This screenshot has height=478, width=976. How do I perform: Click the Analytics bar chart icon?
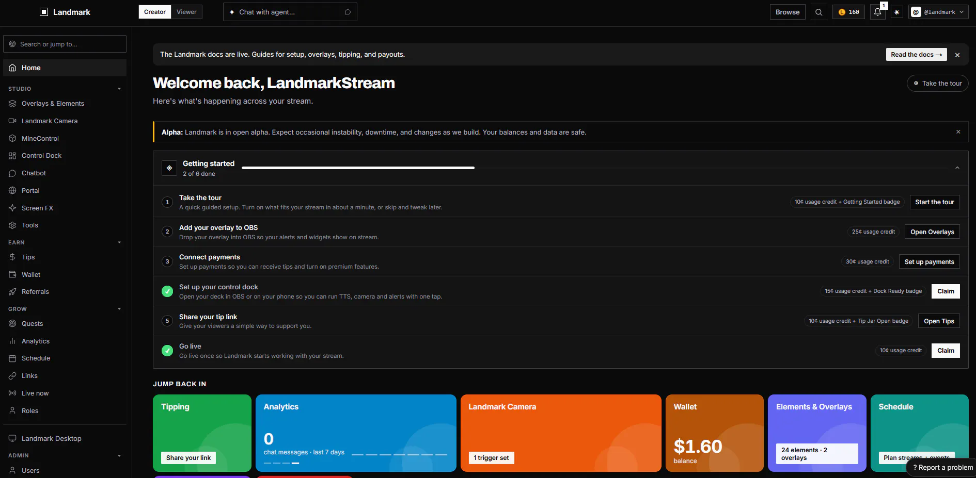(x=12, y=341)
